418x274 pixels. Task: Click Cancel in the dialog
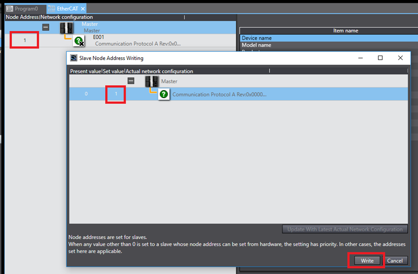tap(394, 260)
